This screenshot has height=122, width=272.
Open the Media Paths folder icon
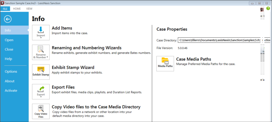[165, 64]
